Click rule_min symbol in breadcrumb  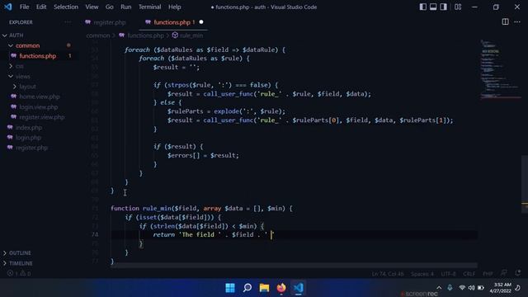click(191, 35)
